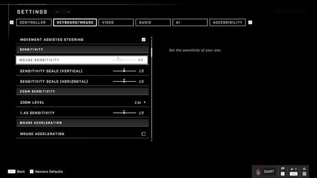Click previous tab key icon left of Controller
Viewport: 317px width, 178px height.
(12, 22)
